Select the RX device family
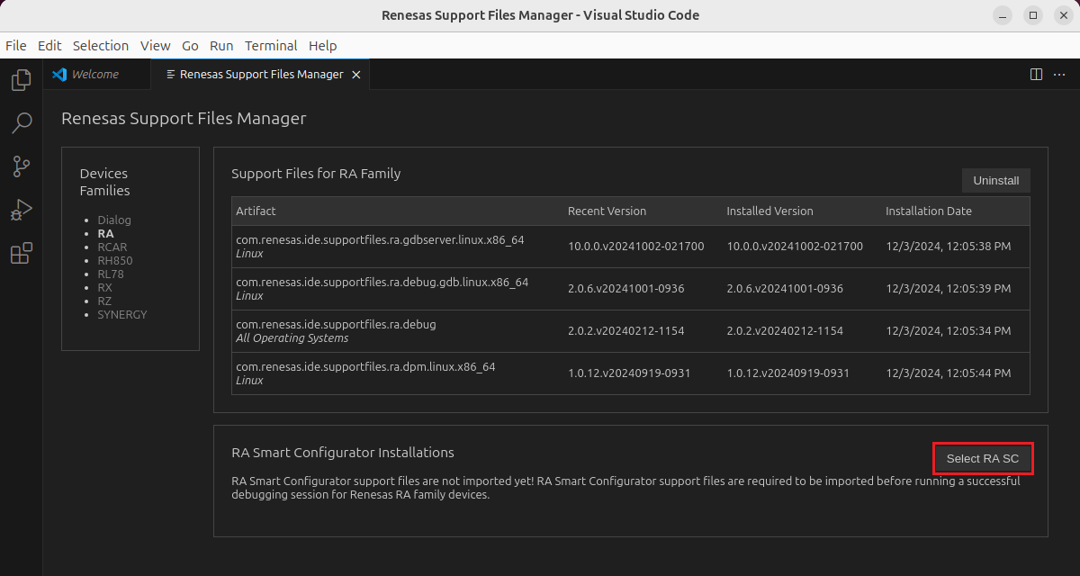1080x576 pixels. [104, 287]
